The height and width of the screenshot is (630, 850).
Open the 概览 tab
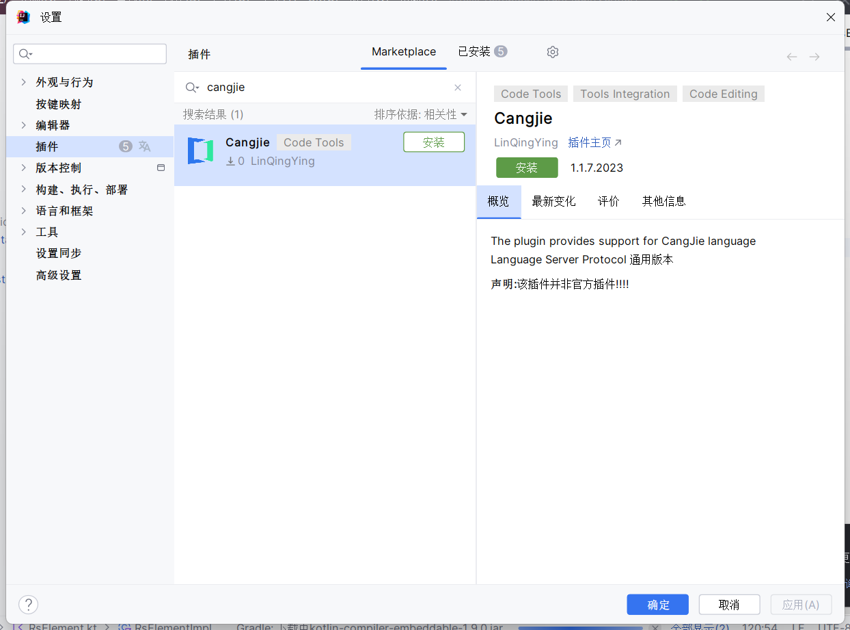click(x=498, y=201)
